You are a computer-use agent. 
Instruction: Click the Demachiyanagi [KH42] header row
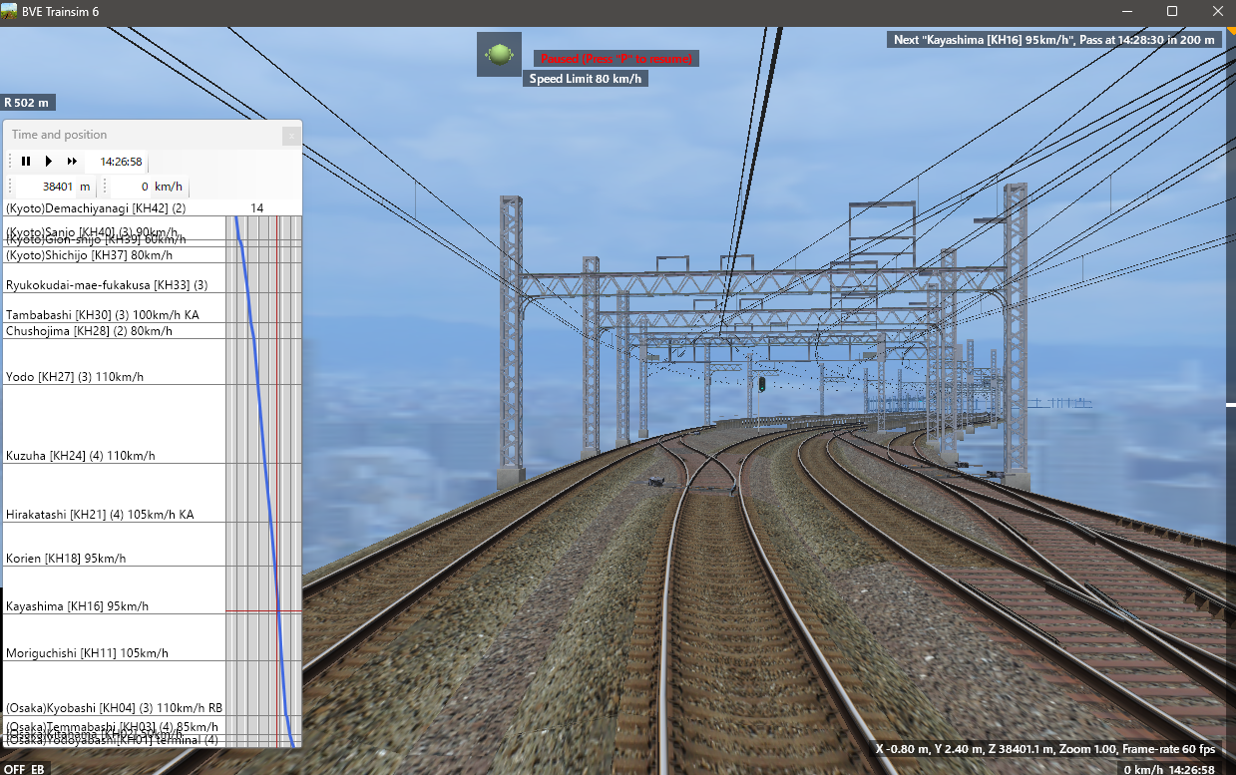click(96, 208)
